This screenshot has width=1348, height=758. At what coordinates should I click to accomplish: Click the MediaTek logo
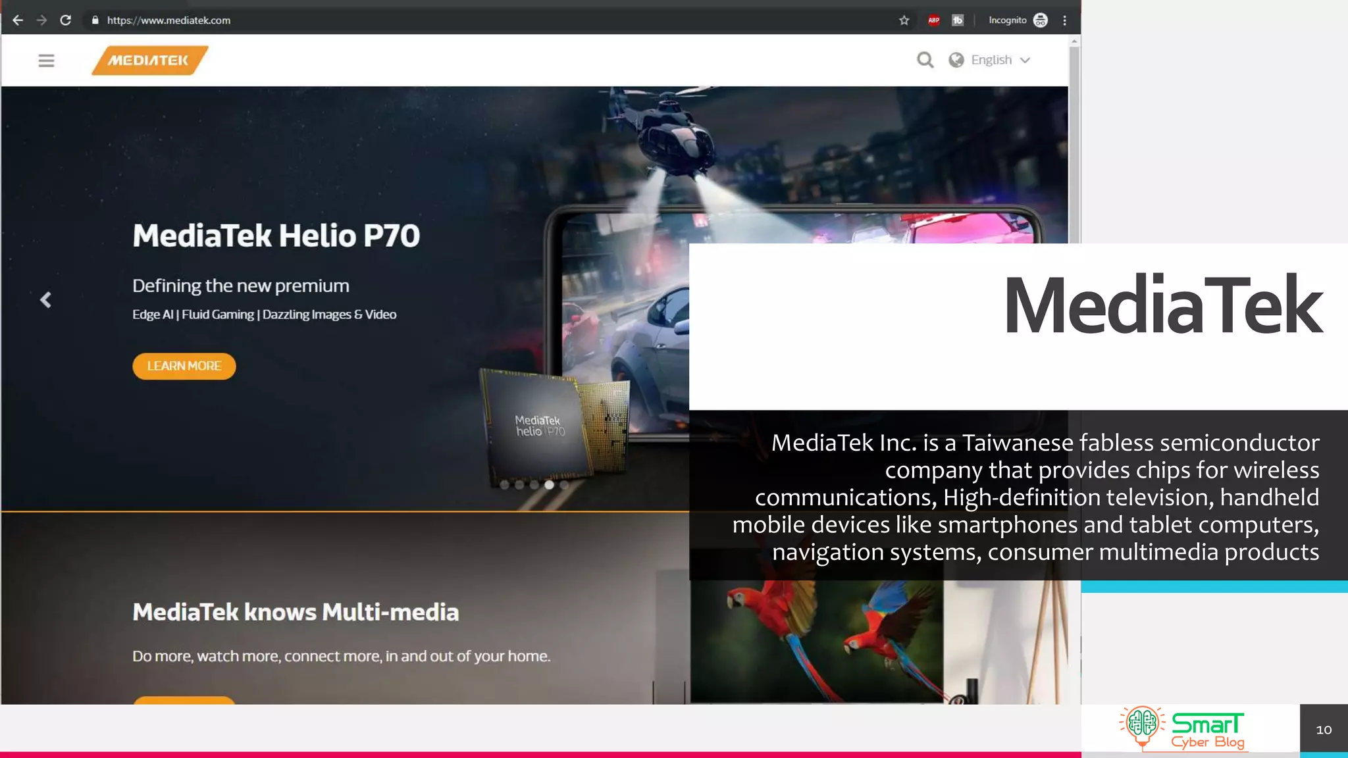pos(149,61)
